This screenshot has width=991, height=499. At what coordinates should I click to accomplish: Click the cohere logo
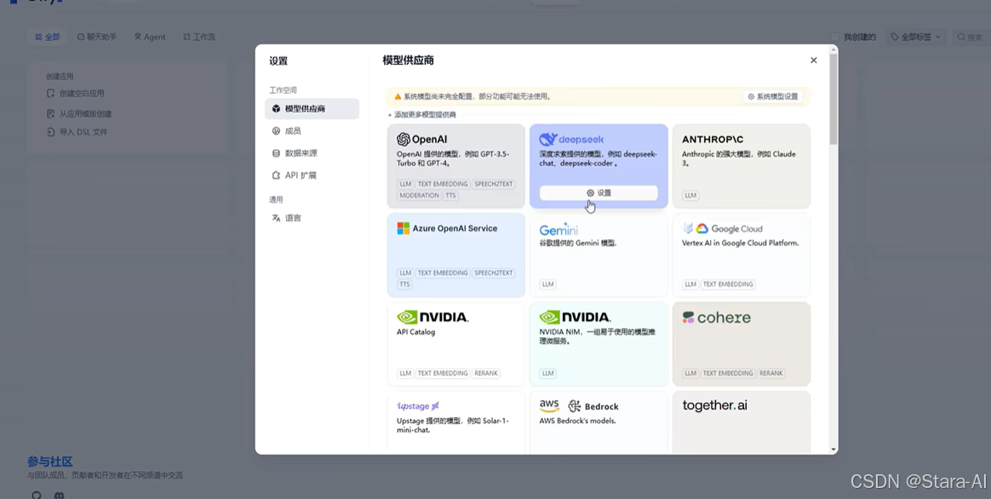tap(716, 318)
